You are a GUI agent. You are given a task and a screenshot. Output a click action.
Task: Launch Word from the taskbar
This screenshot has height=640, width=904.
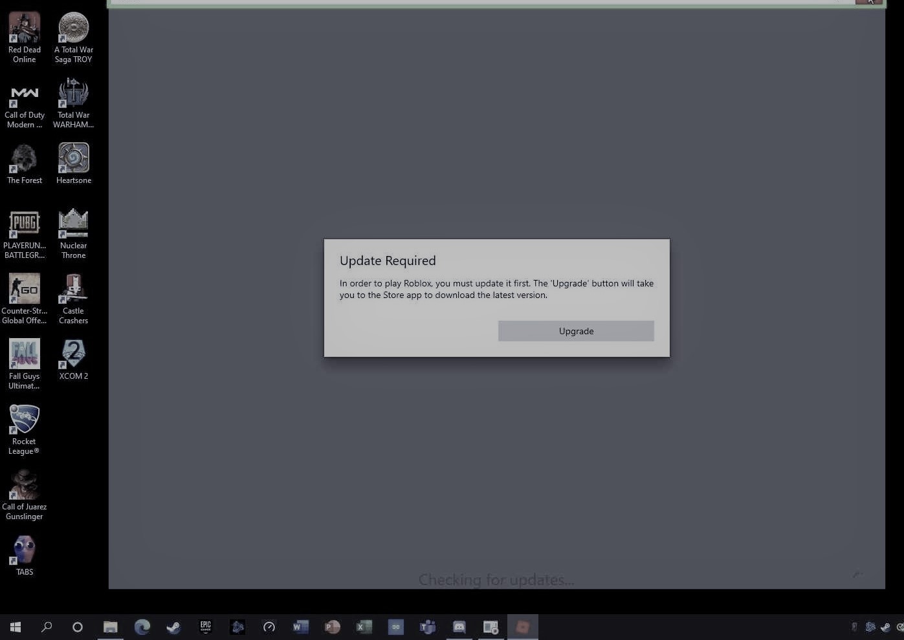tap(300, 627)
